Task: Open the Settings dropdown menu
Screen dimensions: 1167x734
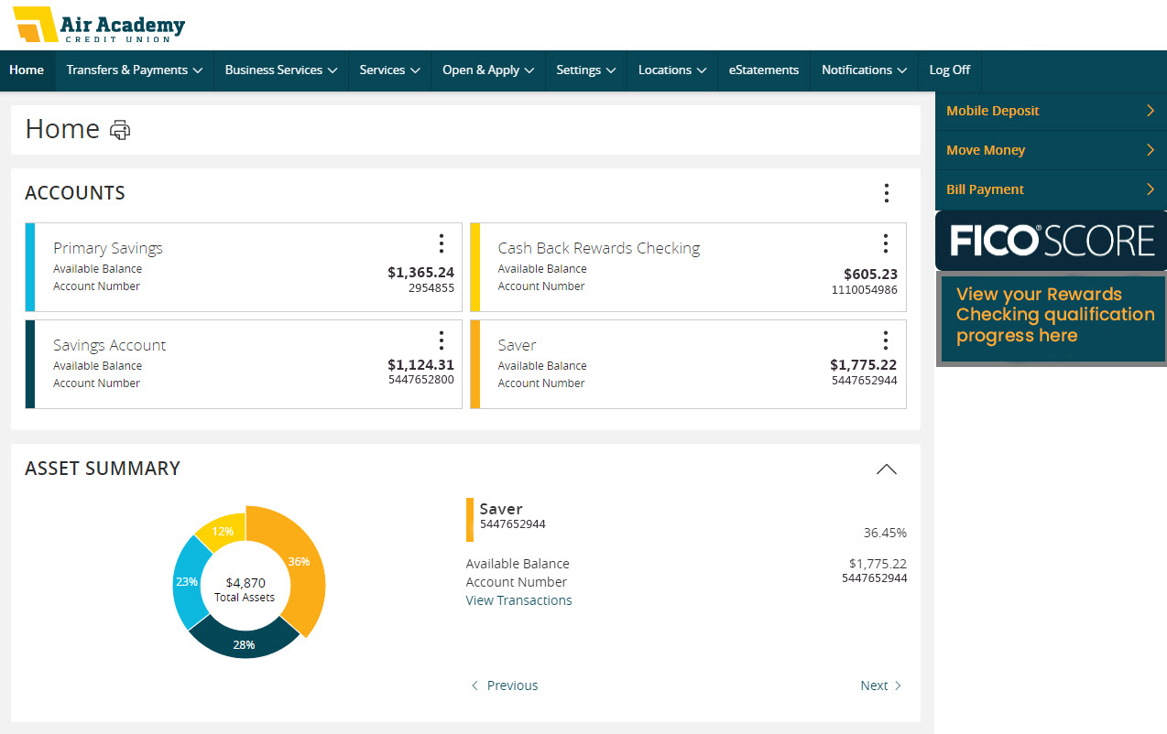Action: 585,70
